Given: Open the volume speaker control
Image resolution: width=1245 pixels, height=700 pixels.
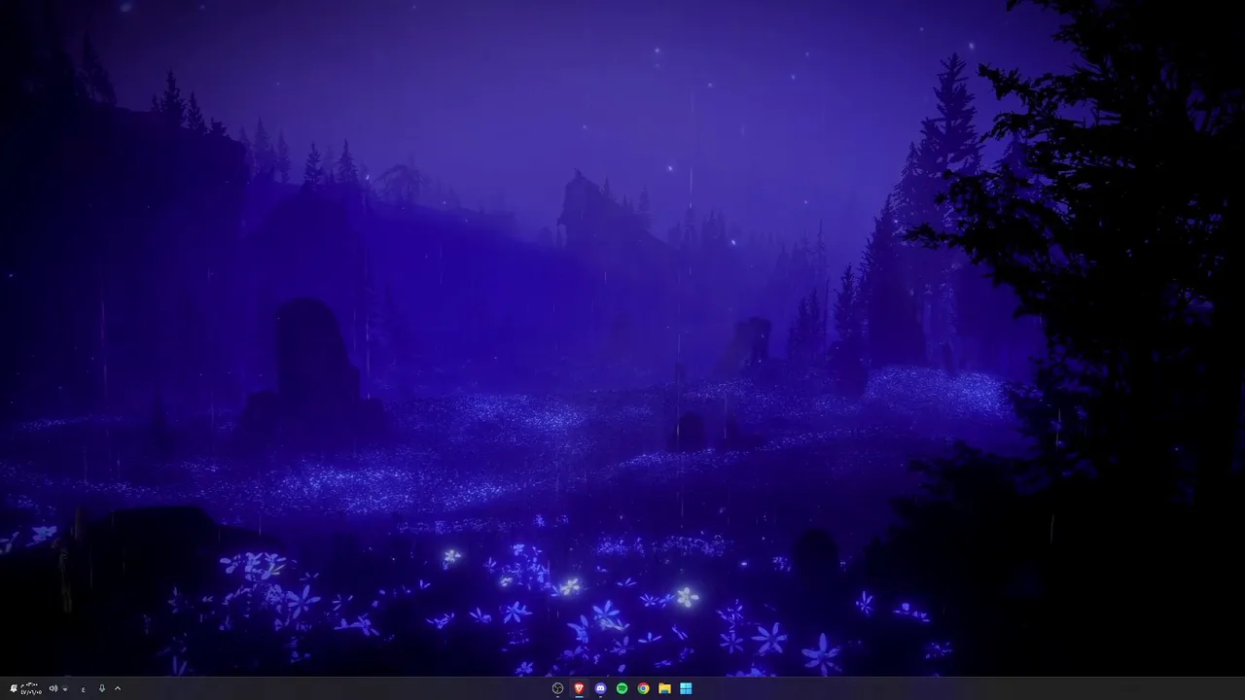Looking at the screenshot, I should pos(53,688).
